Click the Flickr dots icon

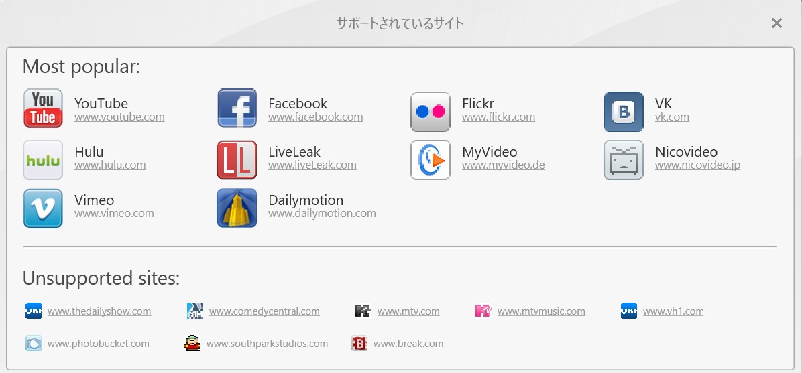pyautogui.click(x=430, y=111)
